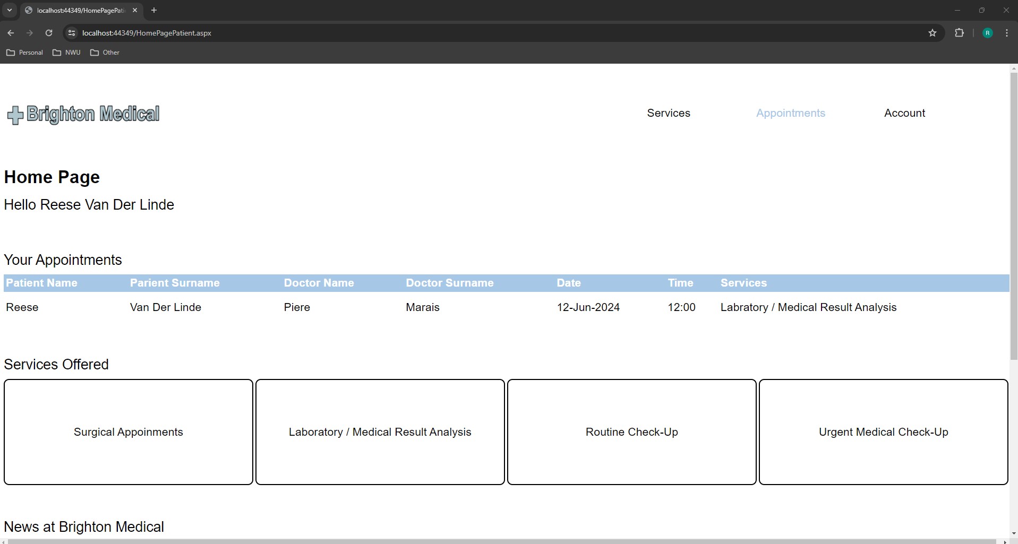Open the Services navigation menu

point(669,113)
